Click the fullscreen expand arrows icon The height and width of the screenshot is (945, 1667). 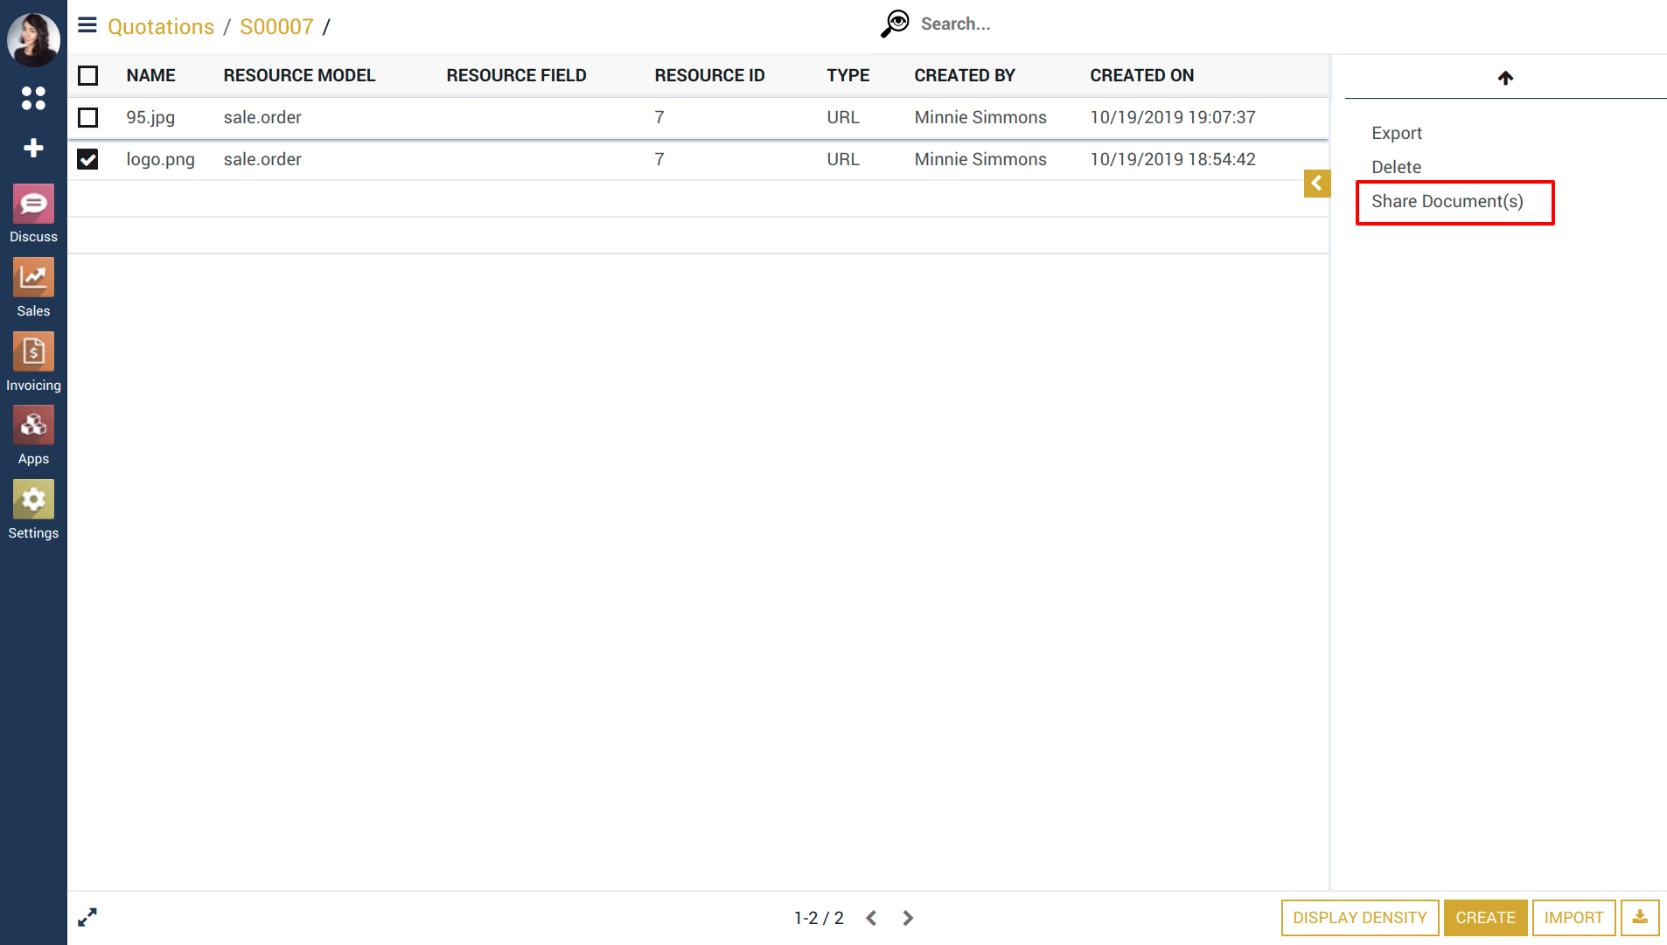[x=87, y=917]
